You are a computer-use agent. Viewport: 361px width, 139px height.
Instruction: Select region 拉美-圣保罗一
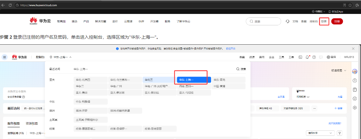[x=125, y=129]
